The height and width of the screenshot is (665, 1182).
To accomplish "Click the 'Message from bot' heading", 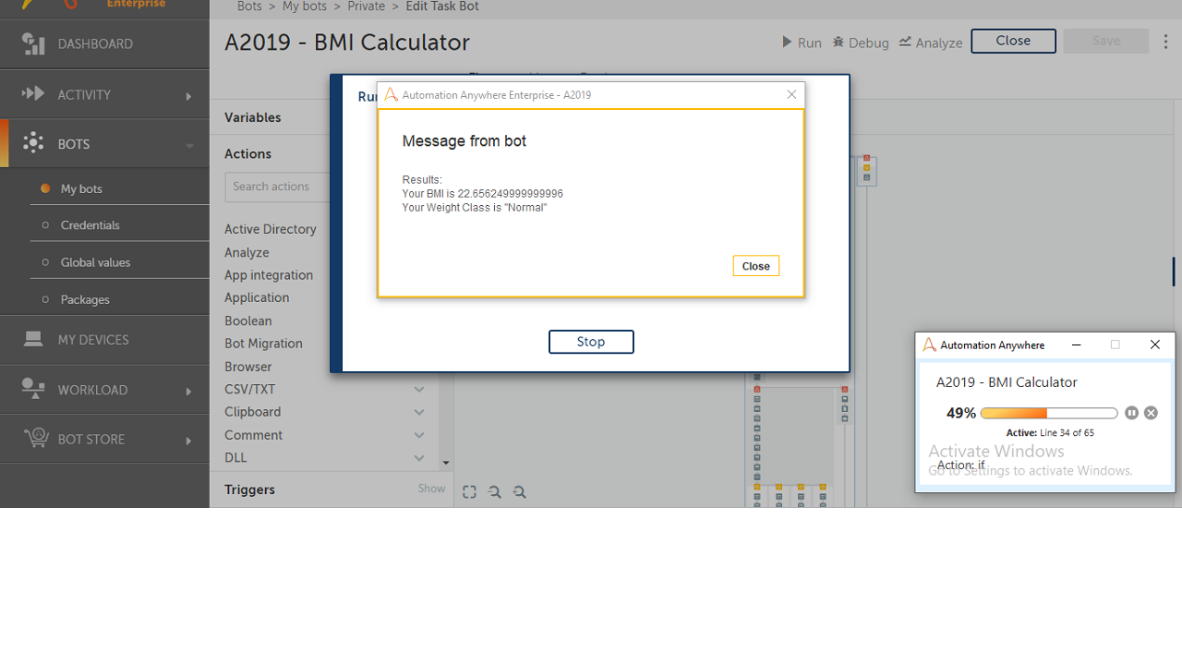I will click(464, 141).
